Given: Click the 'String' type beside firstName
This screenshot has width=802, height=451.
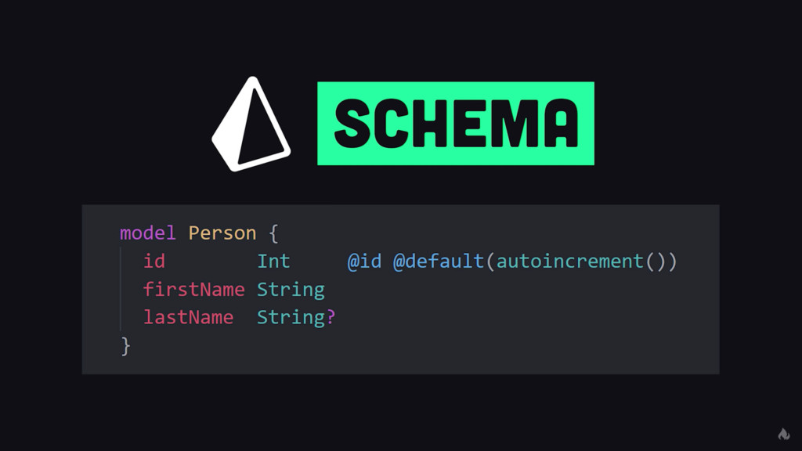Looking at the screenshot, I should click(x=291, y=290).
